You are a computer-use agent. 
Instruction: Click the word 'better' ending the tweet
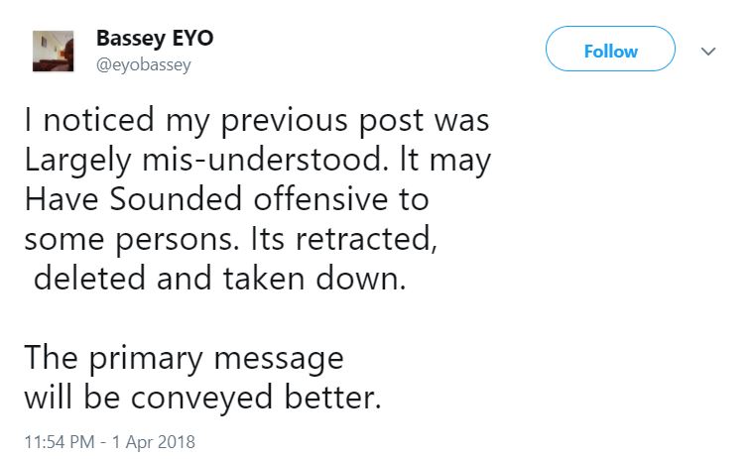tap(330, 395)
